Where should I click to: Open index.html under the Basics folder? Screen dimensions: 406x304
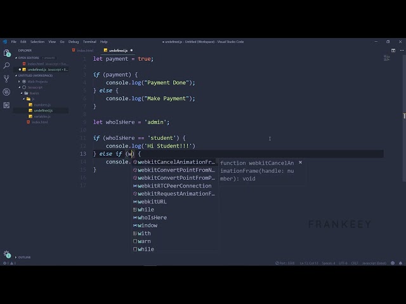[x=39, y=122]
